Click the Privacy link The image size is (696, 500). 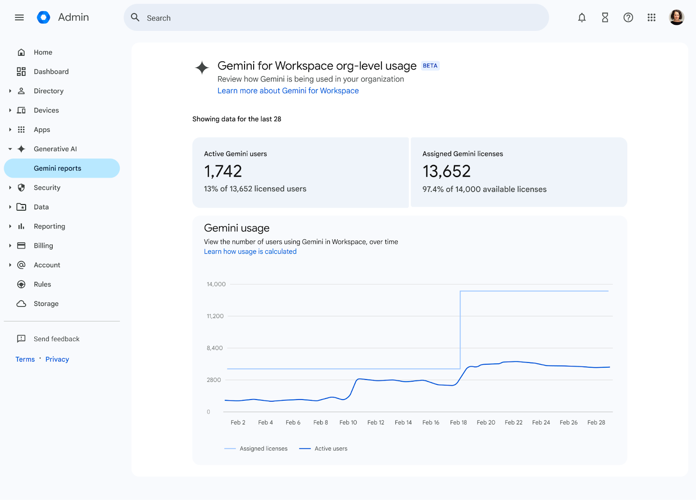(x=57, y=359)
